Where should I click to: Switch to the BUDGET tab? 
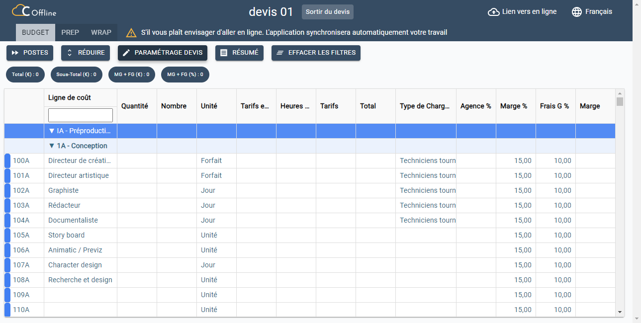click(x=35, y=32)
